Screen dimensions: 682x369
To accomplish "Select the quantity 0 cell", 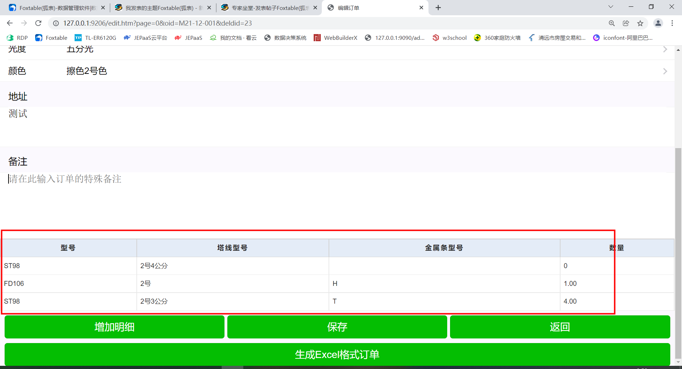I will [617, 266].
